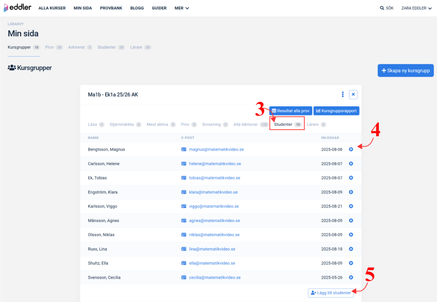This screenshot has height=302, width=437.
Task: Click remove icon for Viggo Karlsson
Action: click(351, 206)
